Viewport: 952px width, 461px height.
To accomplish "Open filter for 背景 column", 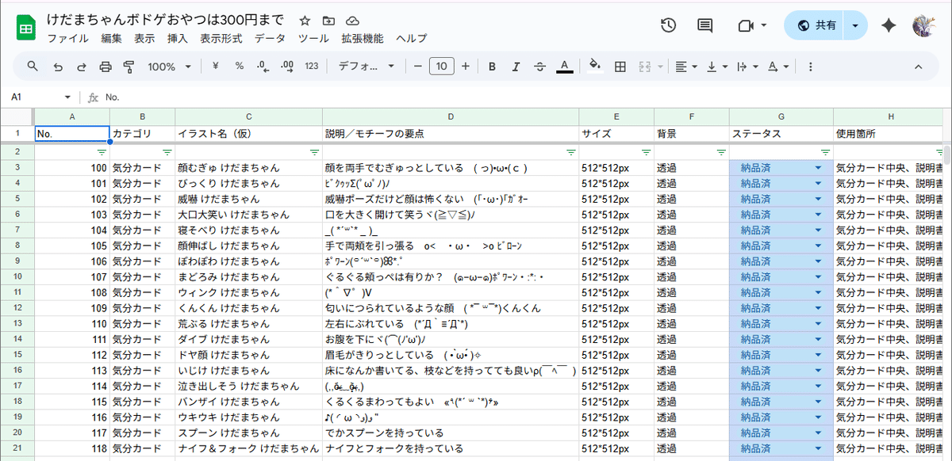I will pos(721,151).
